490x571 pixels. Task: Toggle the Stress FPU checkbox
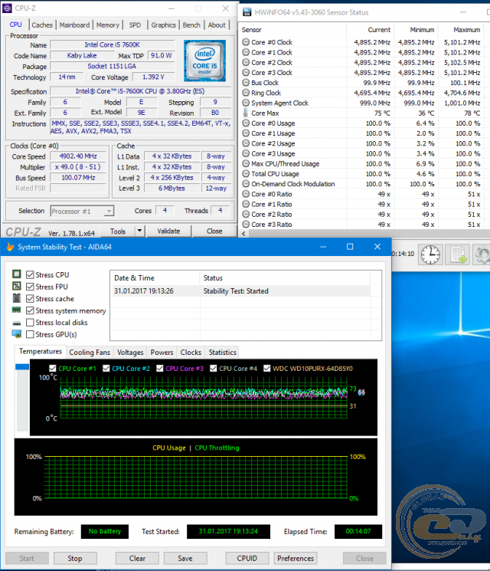(x=30, y=287)
